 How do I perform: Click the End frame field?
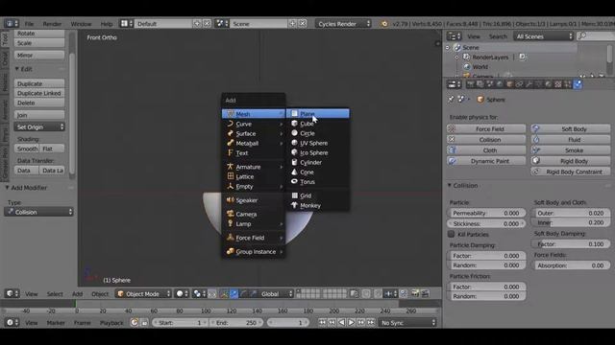[x=237, y=323]
